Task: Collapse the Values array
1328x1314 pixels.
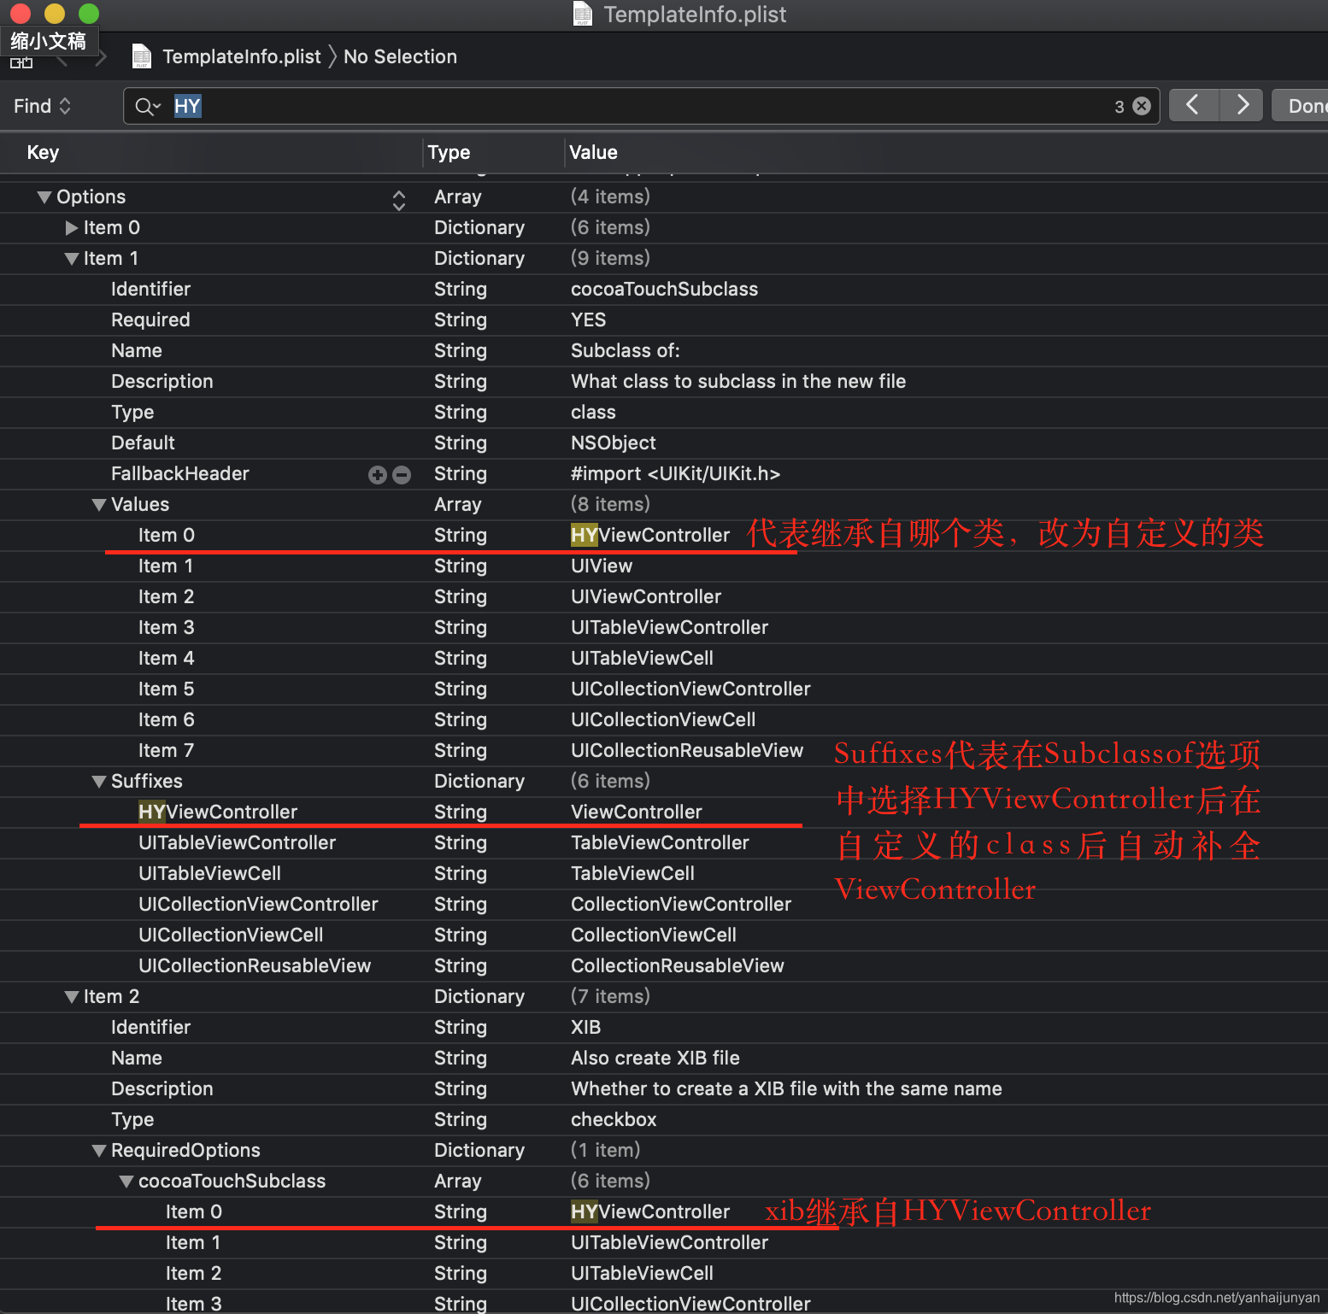Action: (x=99, y=505)
